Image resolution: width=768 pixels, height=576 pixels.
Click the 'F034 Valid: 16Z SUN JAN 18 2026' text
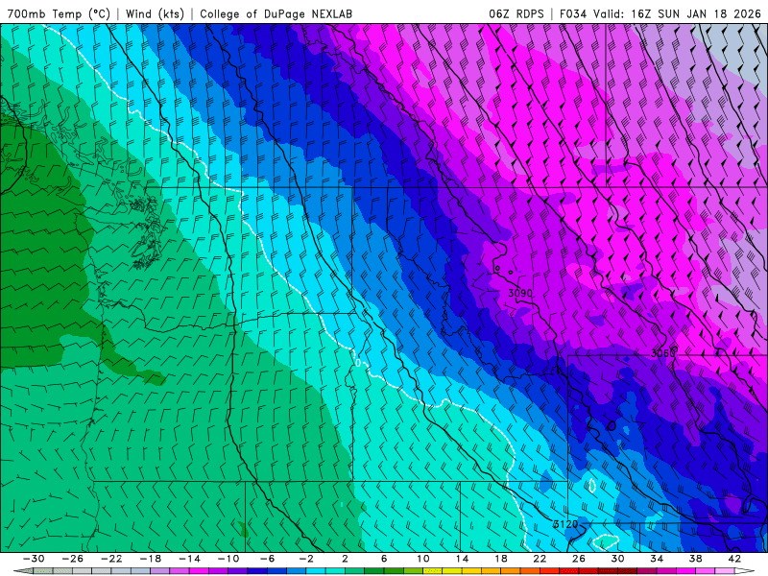[660, 13]
